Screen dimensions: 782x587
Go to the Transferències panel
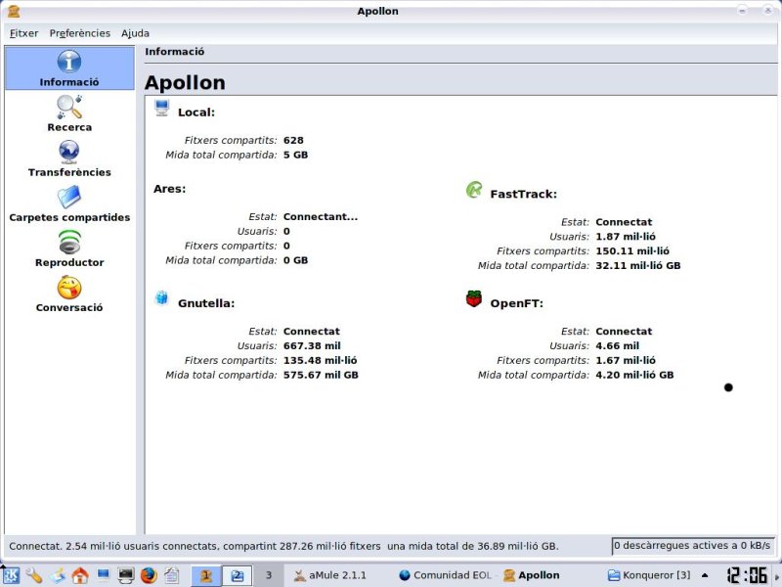69,158
